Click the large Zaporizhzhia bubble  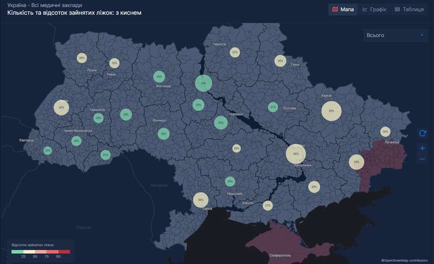296,154
